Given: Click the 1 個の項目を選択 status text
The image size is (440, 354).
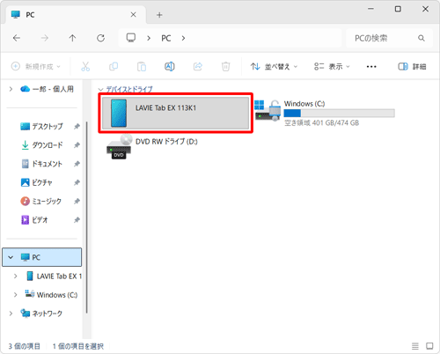Looking at the screenshot, I should [x=78, y=346].
